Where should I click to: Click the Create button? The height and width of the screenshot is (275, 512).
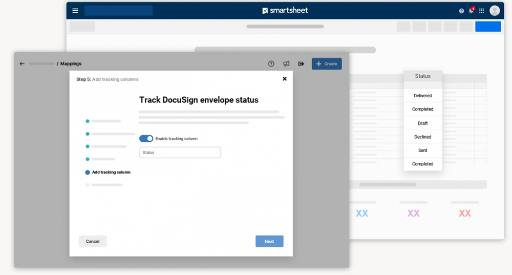(327, 64)
